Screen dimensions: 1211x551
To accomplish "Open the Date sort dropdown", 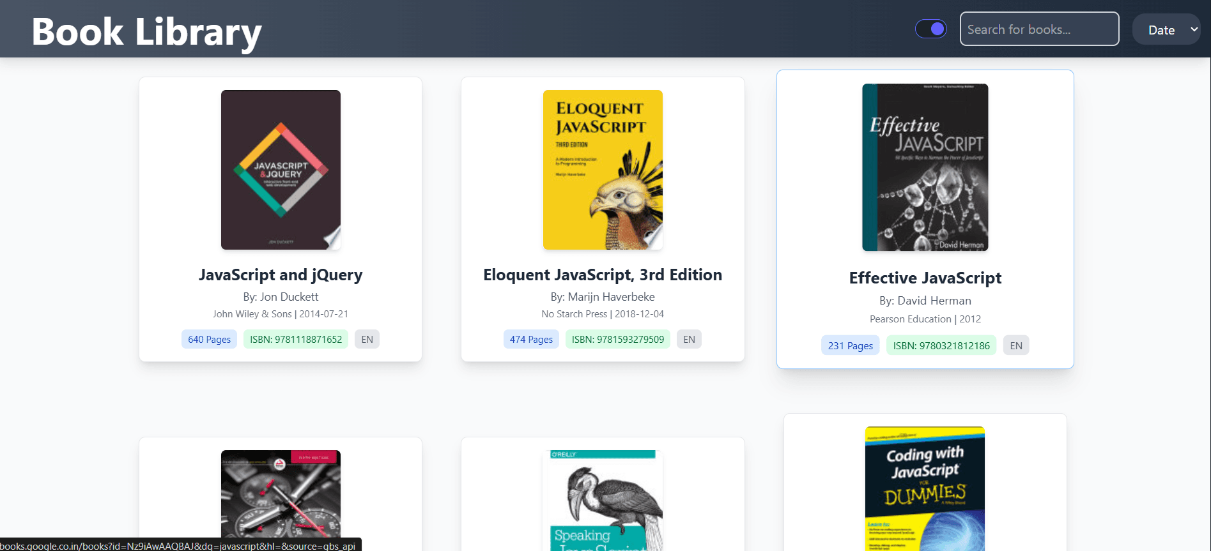I will 1166,29.
